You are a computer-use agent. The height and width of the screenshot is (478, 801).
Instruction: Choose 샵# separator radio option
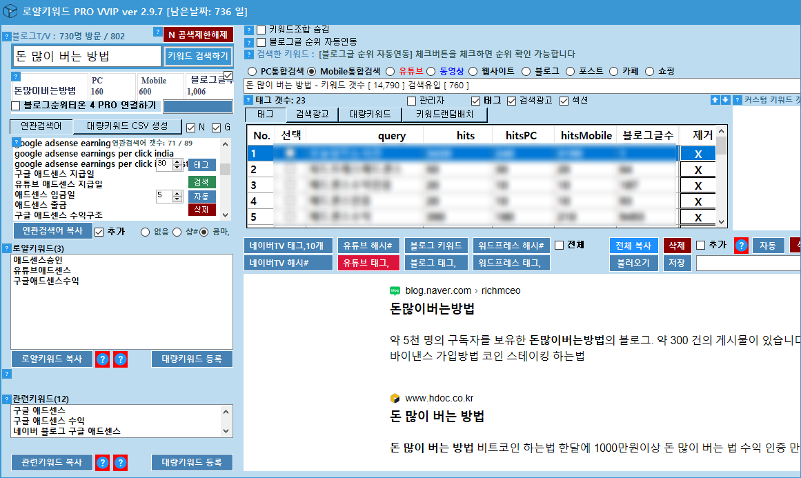click(x=177, y=232)
